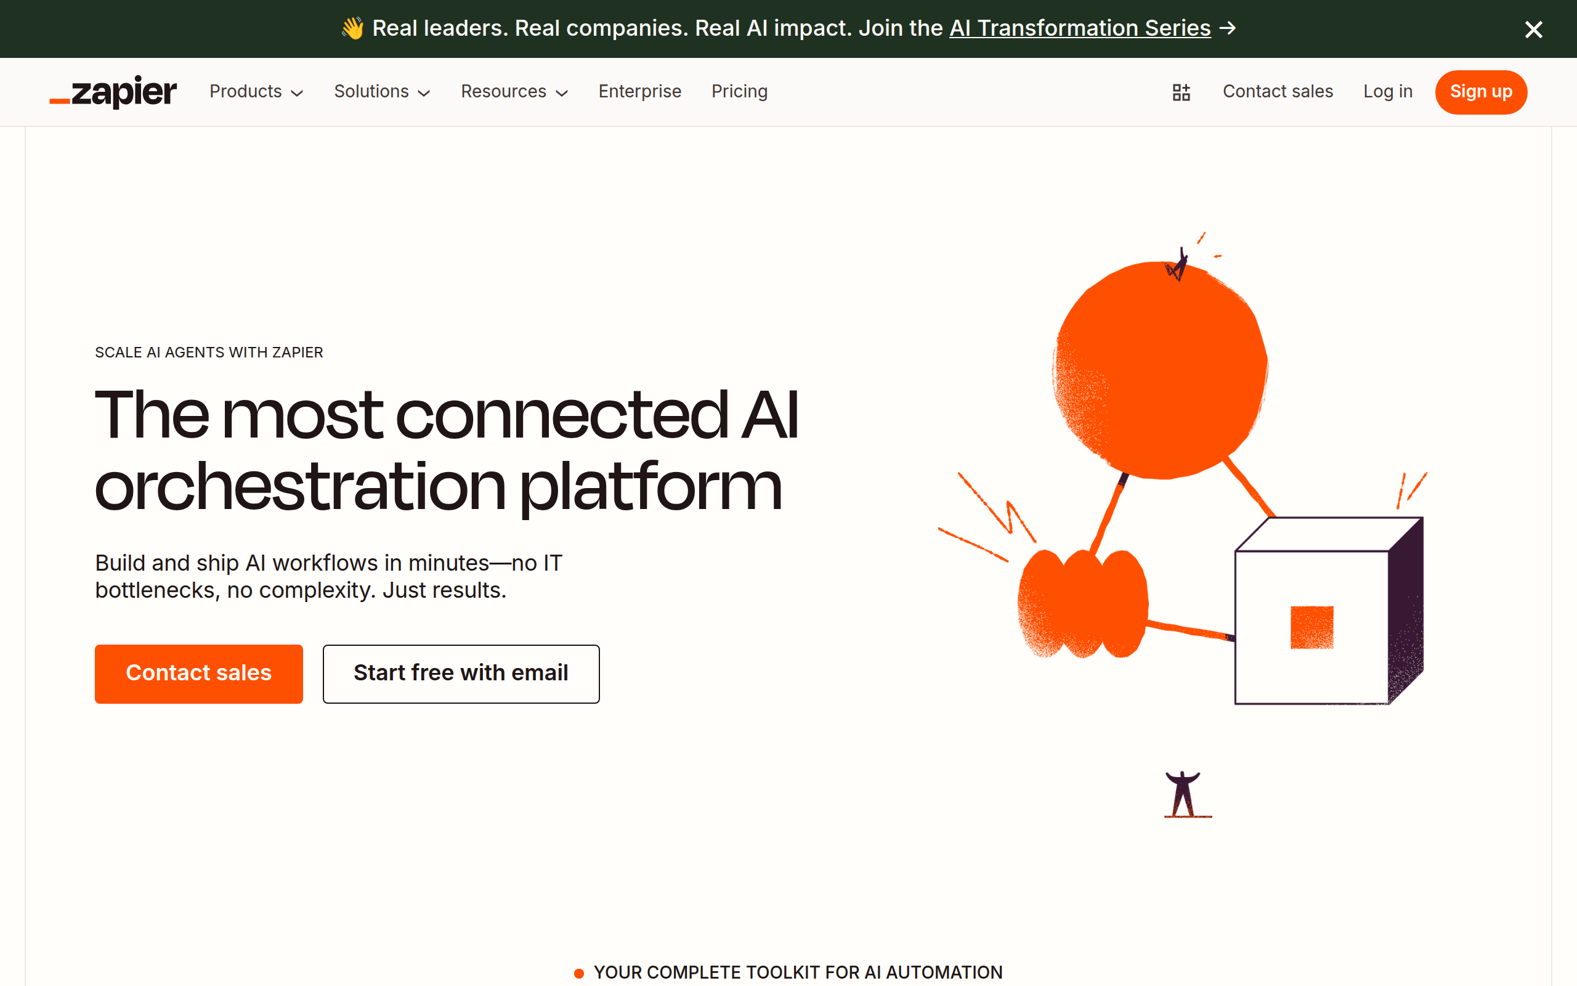Click the orange dot before toolkit heading
1577x986 pixels.
(x=578, y=972)
